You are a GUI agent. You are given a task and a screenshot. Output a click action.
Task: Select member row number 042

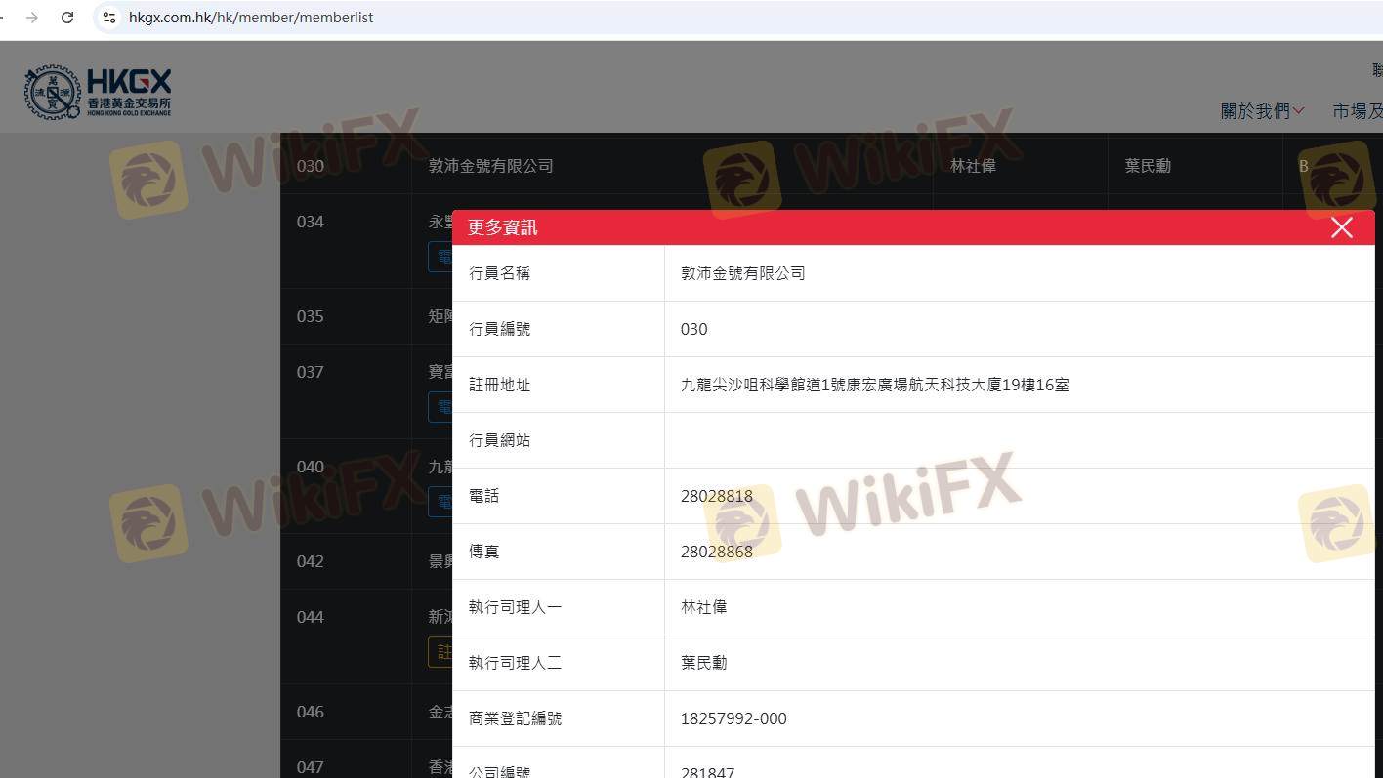tap(311, 561)
